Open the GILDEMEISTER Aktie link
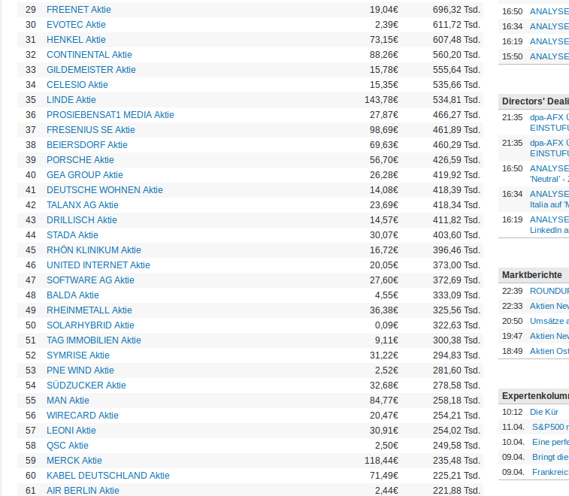The width and height of the screenshot is (569, 496). click(91, 70)
